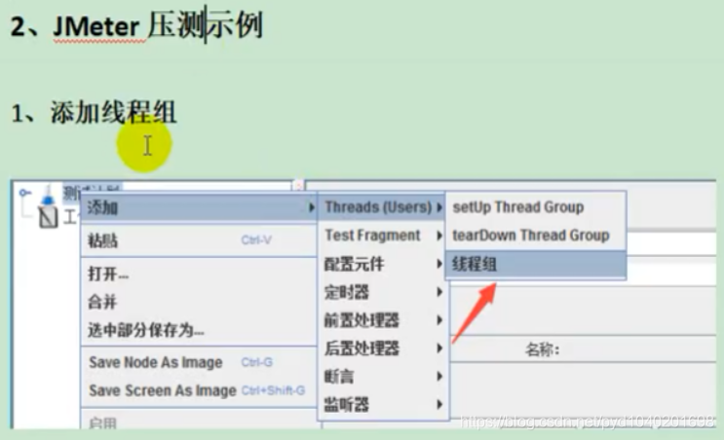The image size is (724, 440).
Task: Open the 配置元件 submenu
Action: point(382,264)
